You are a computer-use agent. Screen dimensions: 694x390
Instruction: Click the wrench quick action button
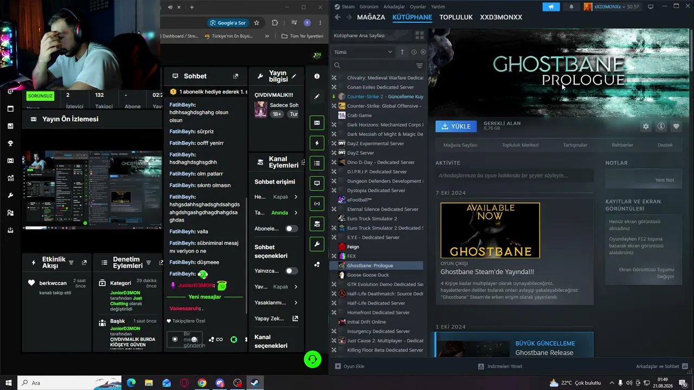click(317, 244)
